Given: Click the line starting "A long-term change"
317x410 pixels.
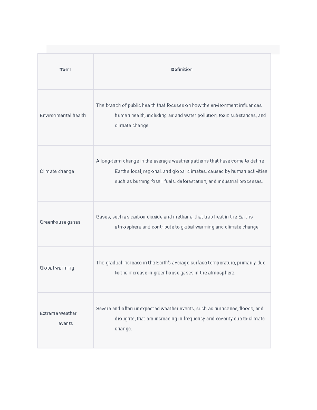Looking at the screenshot, I should tap(180, 161).
